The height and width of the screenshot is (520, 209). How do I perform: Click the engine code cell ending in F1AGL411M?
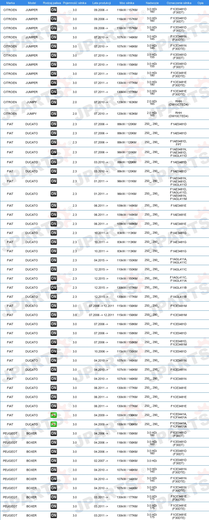[x=179, y=194]
